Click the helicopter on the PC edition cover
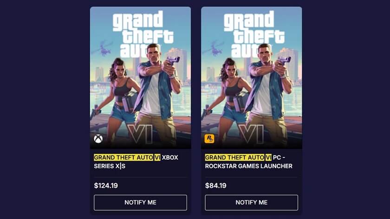Viewport: 390px width, 219px height. click(215, 48)
